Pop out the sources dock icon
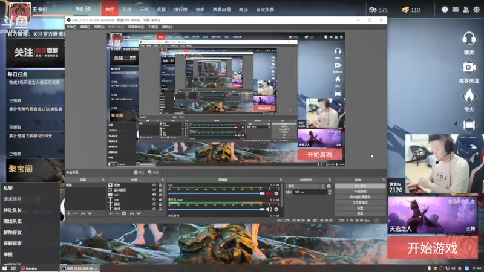This screenshot has height=272, width=484. 163,180
